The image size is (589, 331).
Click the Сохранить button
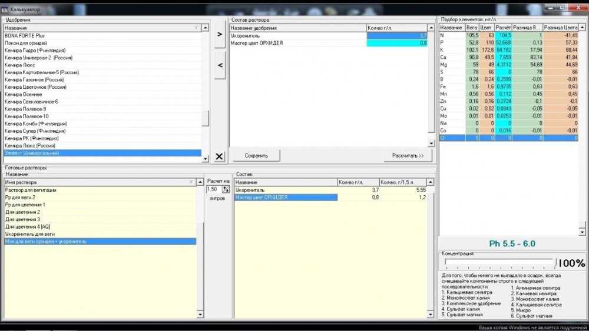pos(257,156)
